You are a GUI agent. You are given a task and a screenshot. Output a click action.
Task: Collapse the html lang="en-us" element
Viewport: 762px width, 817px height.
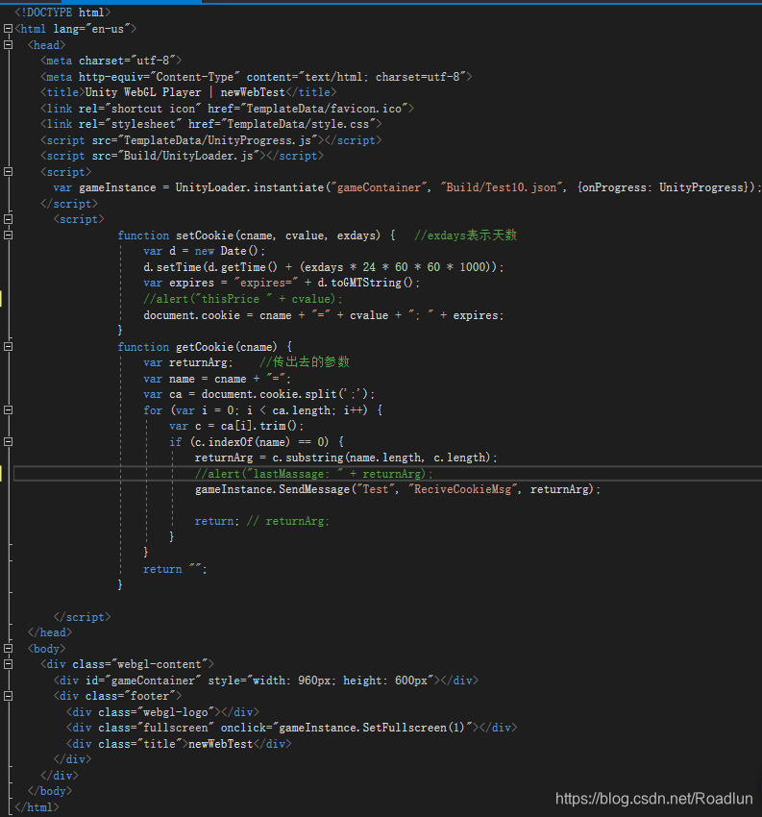click(x=8, y=29)
